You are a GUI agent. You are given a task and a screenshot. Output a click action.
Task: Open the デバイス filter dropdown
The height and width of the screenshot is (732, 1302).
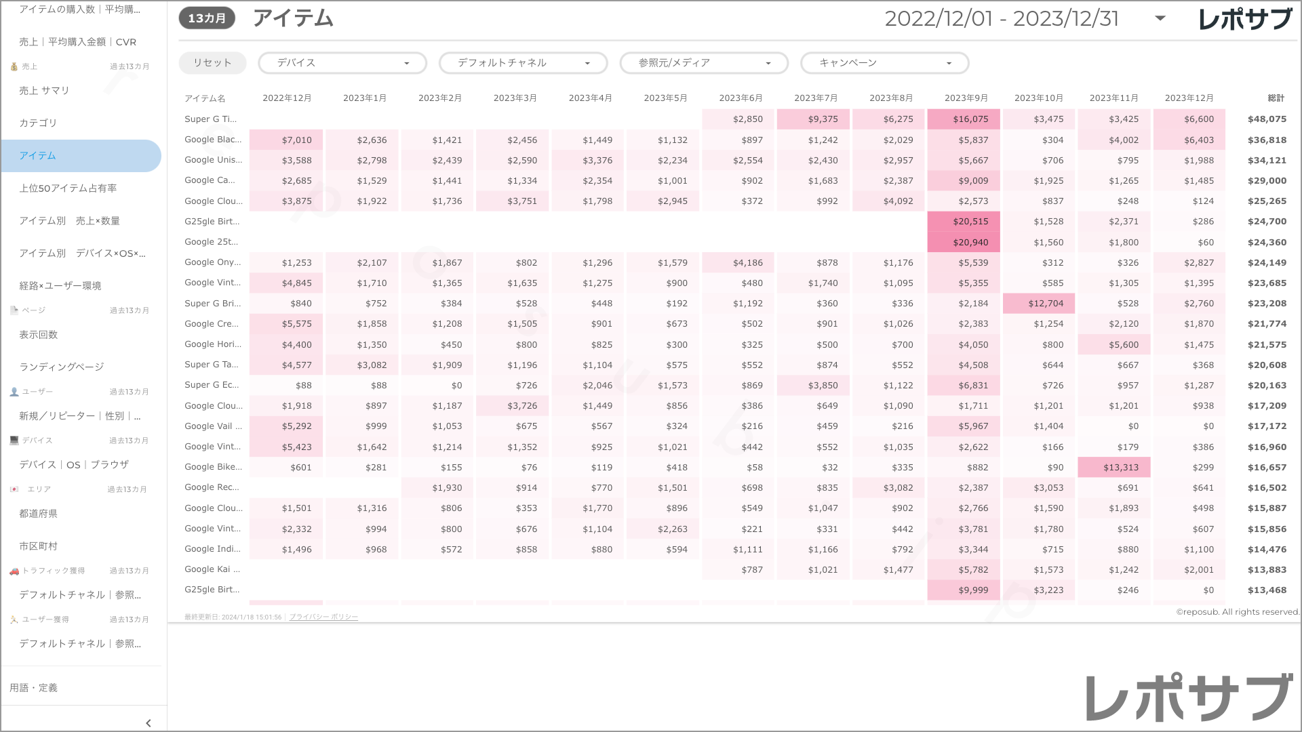click(342, 63)
